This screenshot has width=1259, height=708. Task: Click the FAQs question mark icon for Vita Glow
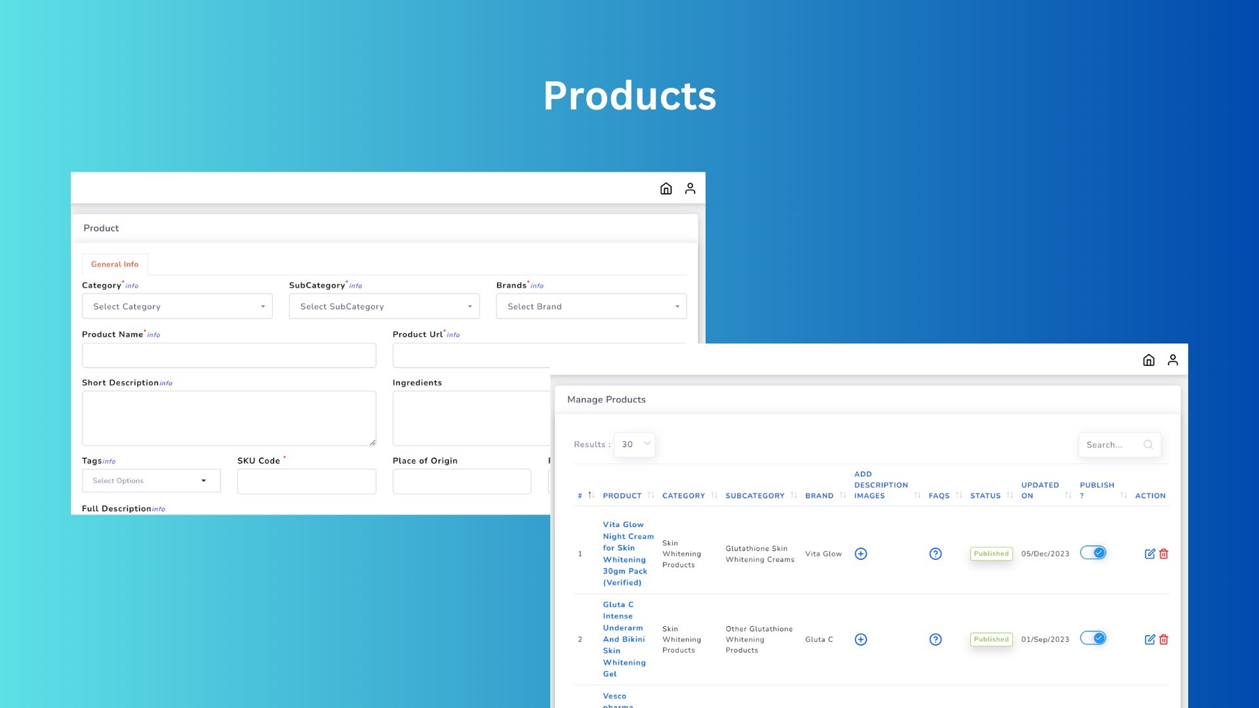[x=936, y=553]
